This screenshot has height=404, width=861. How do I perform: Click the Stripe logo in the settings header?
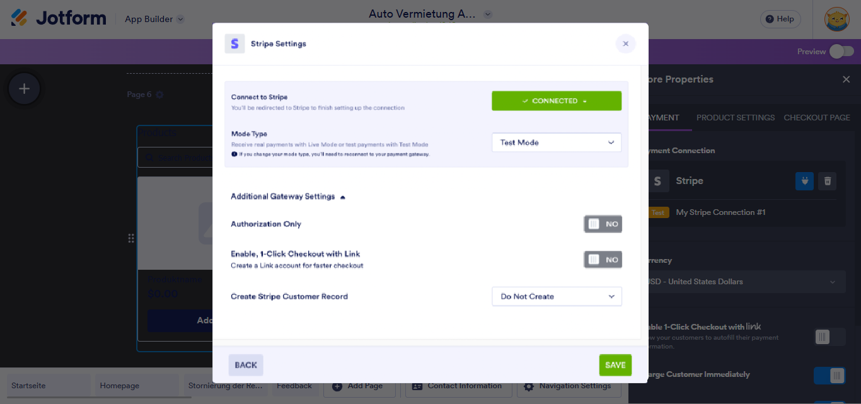pyautogui.click(x=234, y=43)
